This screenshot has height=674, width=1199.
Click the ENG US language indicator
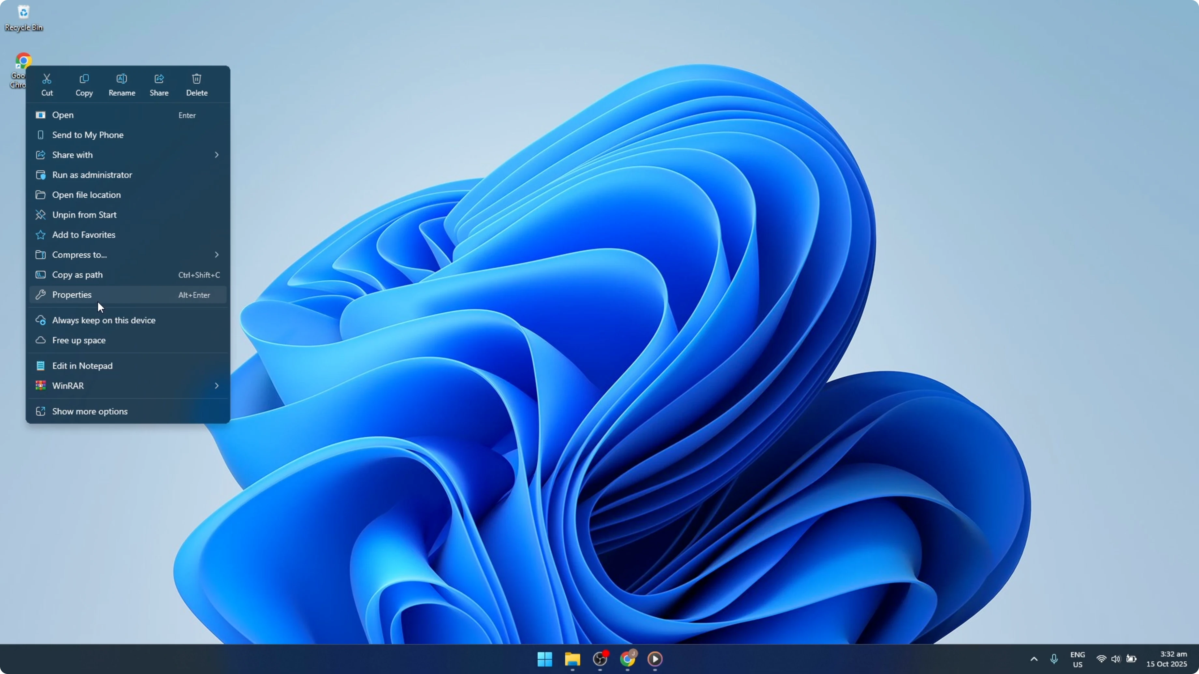pyautogui.click(x=1078, y=659)
